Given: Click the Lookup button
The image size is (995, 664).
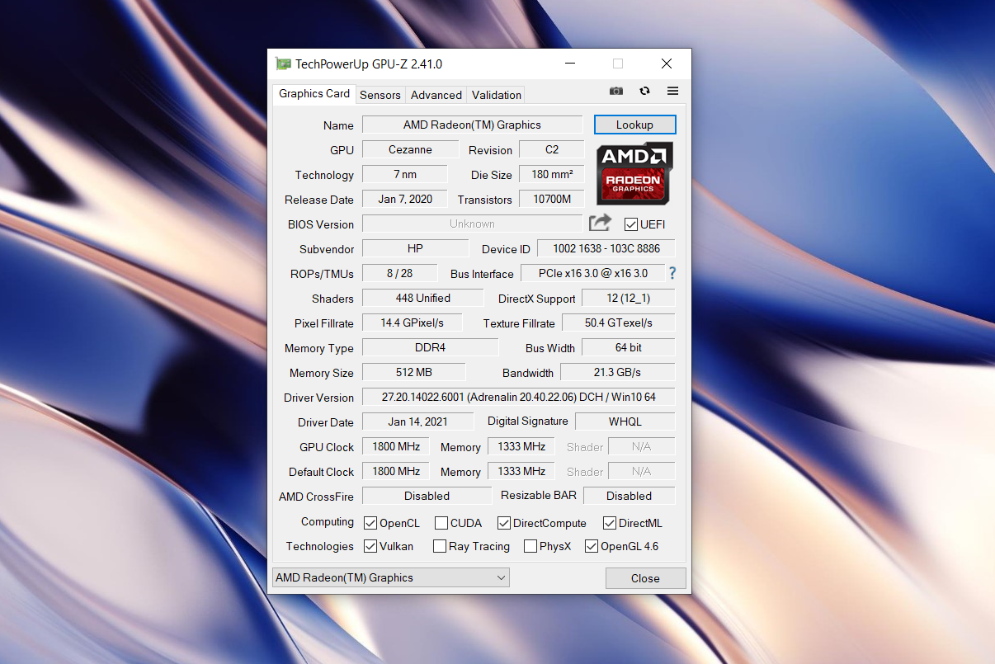Looking at the screenshot, I should pos(634,125).
